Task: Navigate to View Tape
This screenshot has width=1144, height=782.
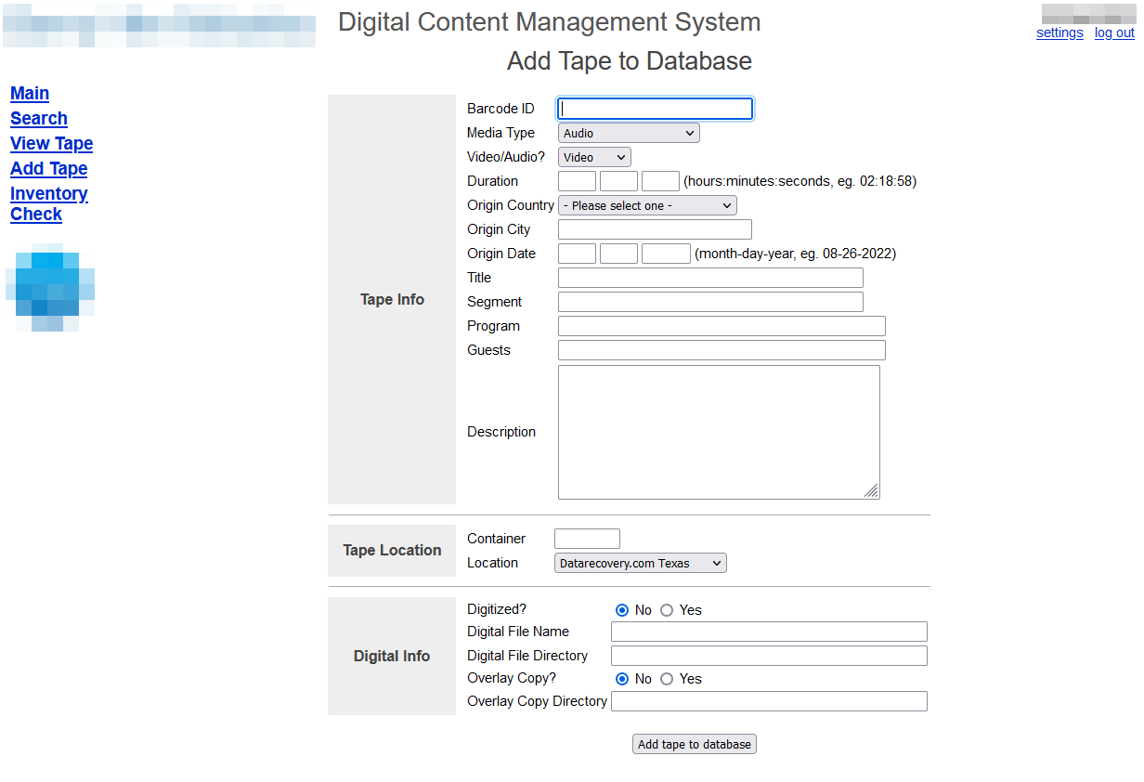Action: (x=51, y=143)
